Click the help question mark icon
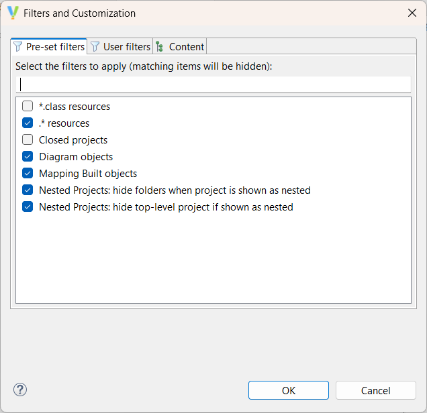Screen dimensions: 427x413 click(x=20, y=390)
